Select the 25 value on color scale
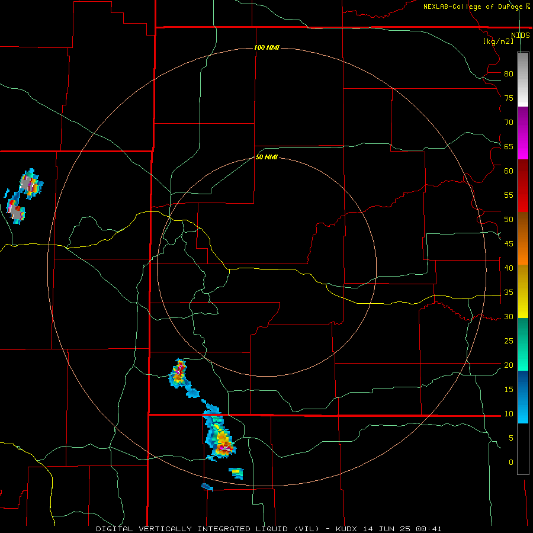Screen dimensions: 533x533 pyautogui.click(x=509, y=341)
